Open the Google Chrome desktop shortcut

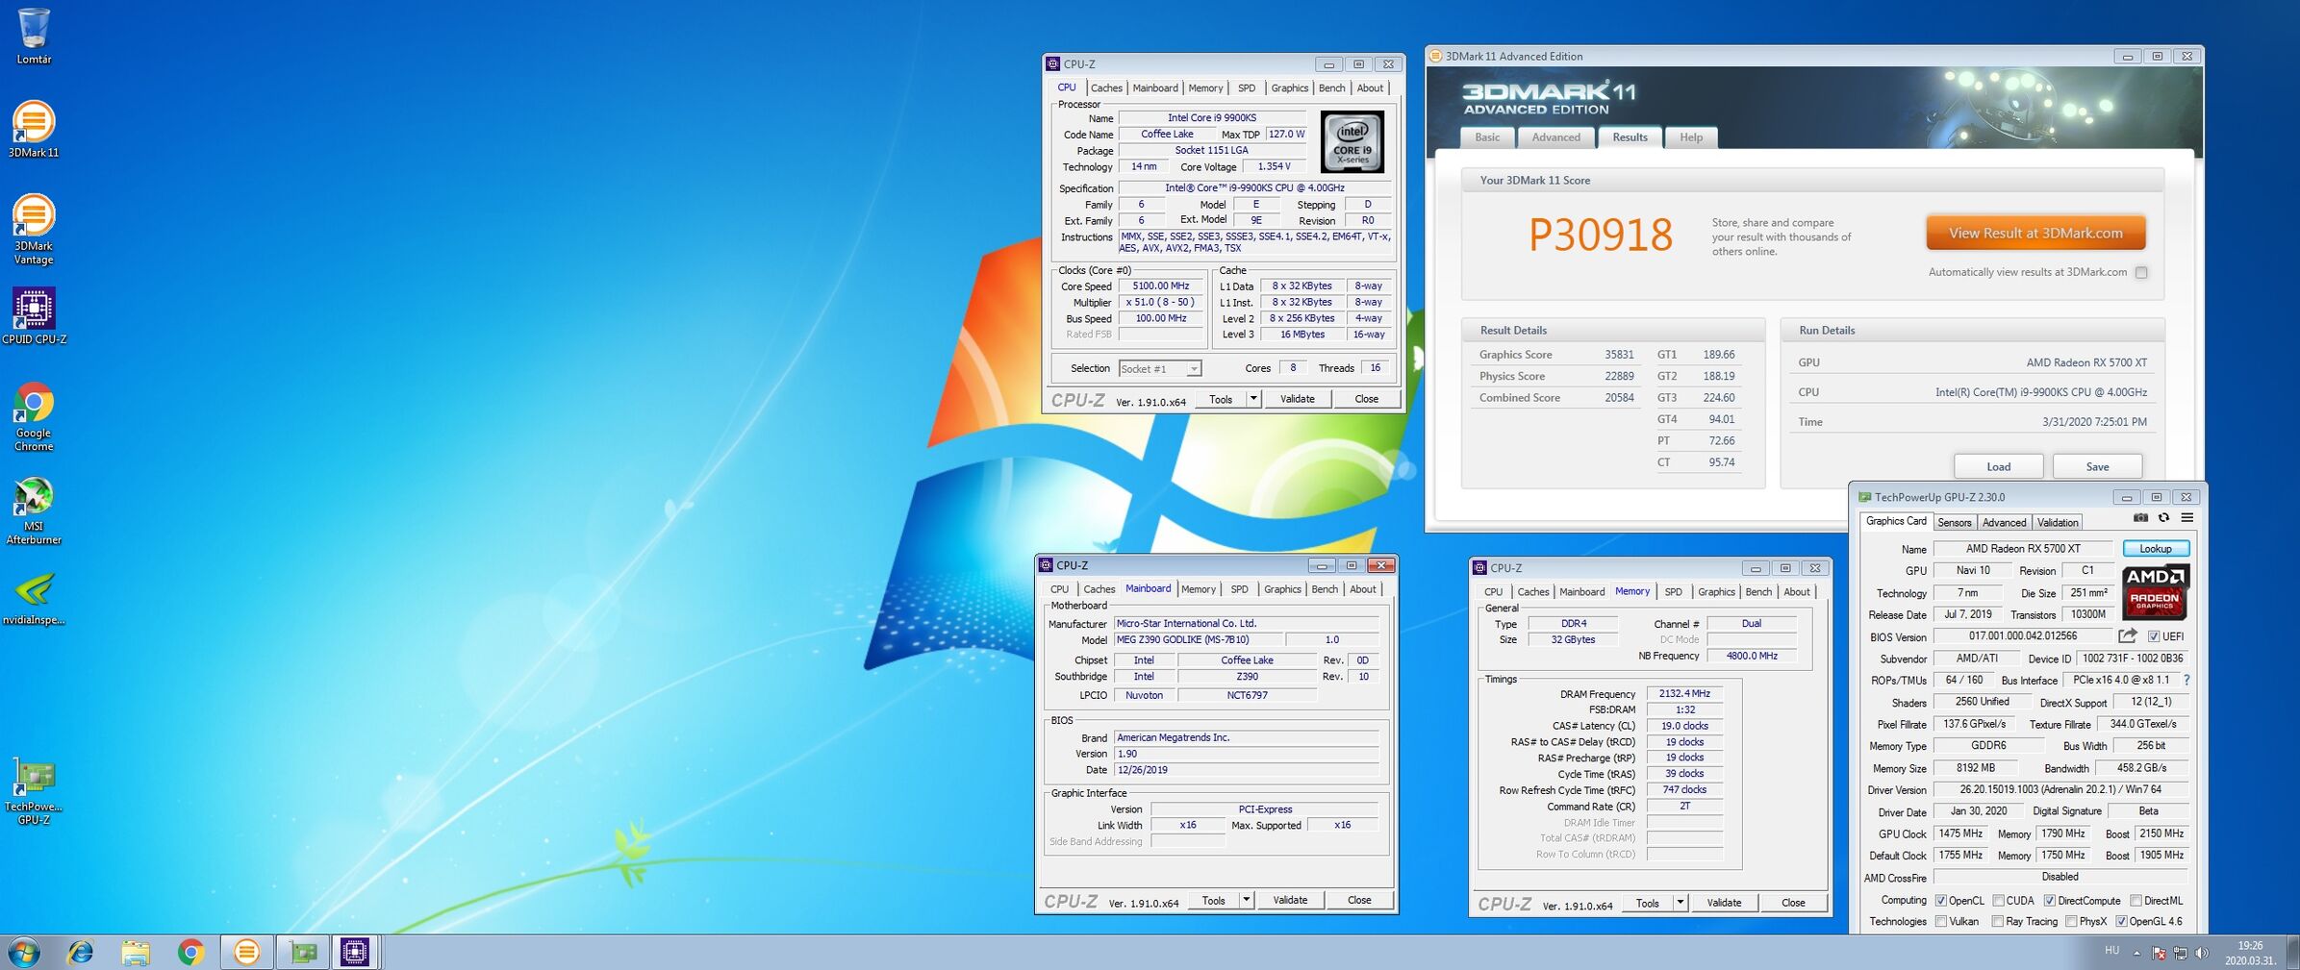34,416
